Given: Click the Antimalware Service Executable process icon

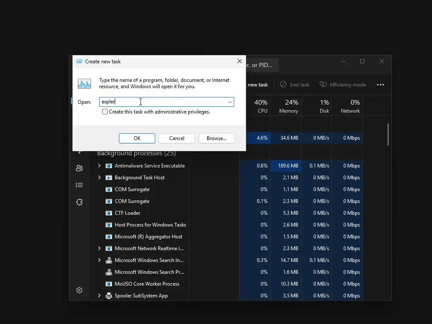Looking at the screenshot, I should tap(109, 165).
